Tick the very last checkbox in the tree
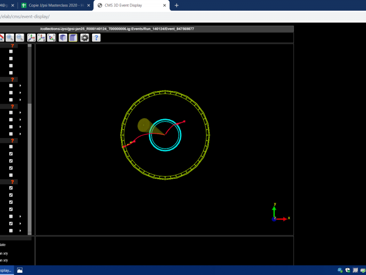366x275 pixels. click(11, 231)
